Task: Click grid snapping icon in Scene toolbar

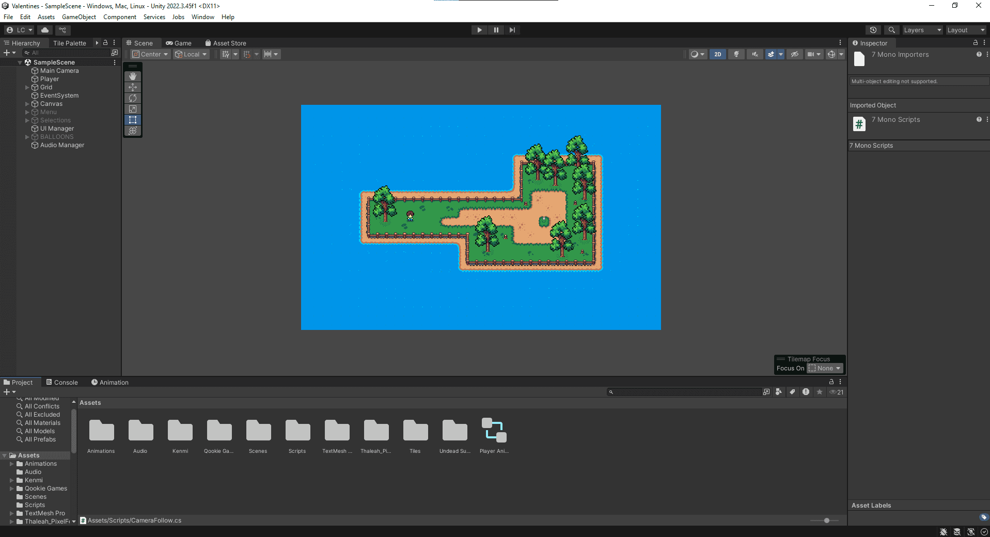Action: [x=226, y=54]
